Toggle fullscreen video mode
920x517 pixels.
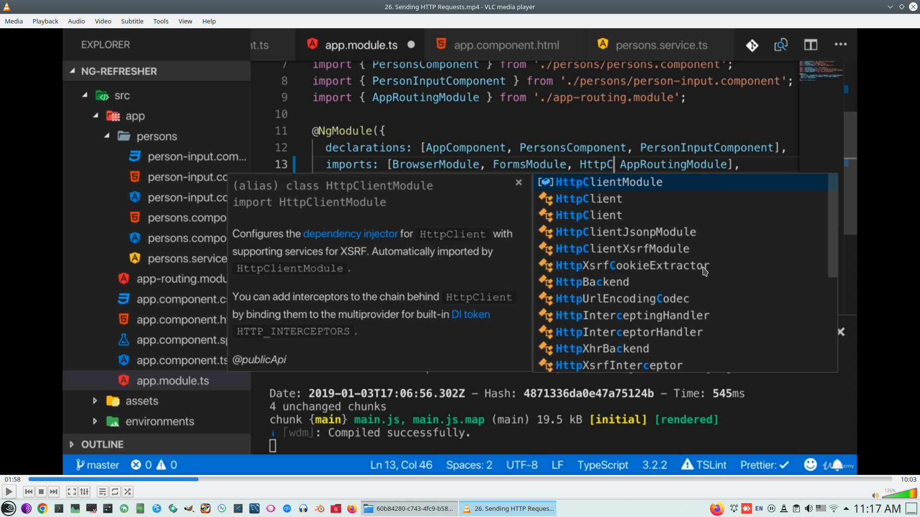click(71, 492)
